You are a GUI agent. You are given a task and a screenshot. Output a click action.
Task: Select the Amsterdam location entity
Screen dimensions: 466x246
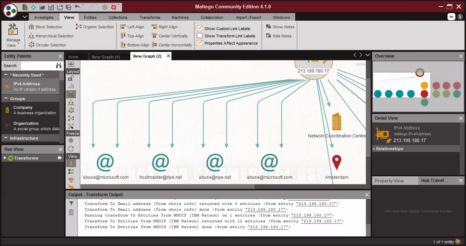(x=337, y=167)
